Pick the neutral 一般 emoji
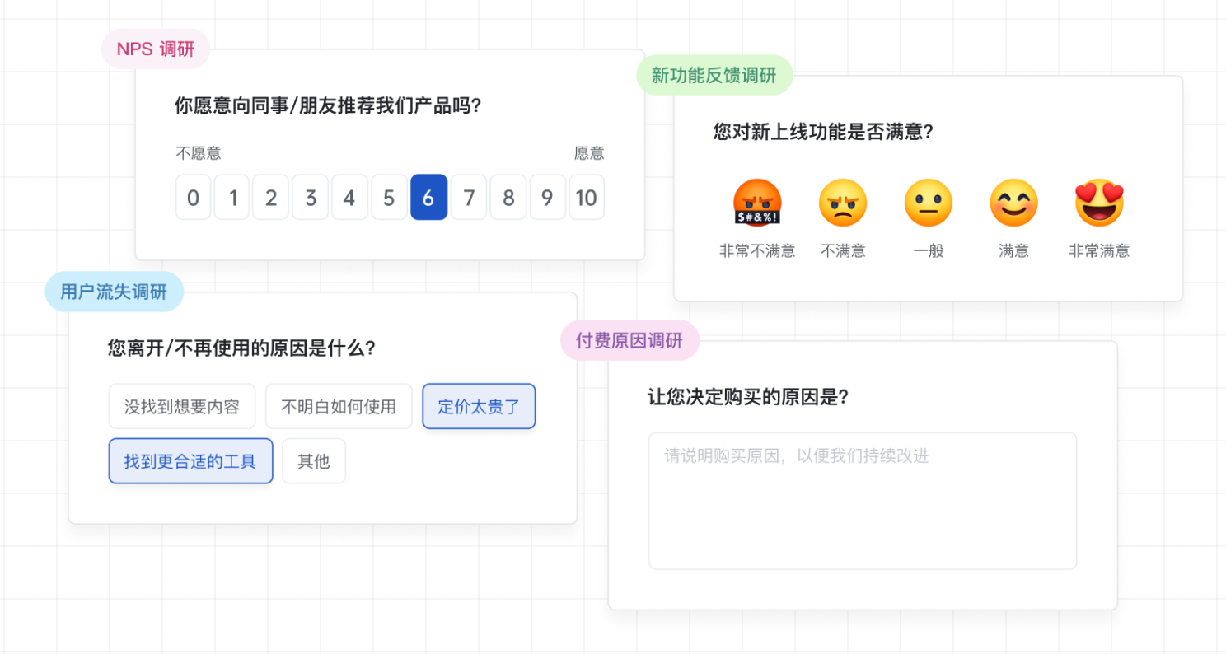Viewport: 1226px width, 654px height. point(929,203)
